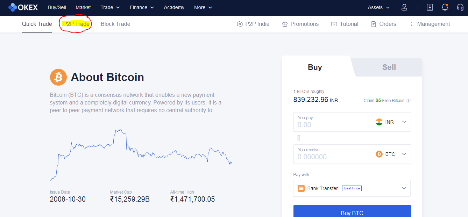Open the P2P India link
The width and height of the screenshot is (468, 217).
[253, 24]
